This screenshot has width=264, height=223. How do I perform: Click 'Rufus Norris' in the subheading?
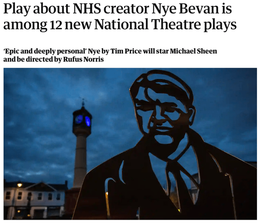83,59
